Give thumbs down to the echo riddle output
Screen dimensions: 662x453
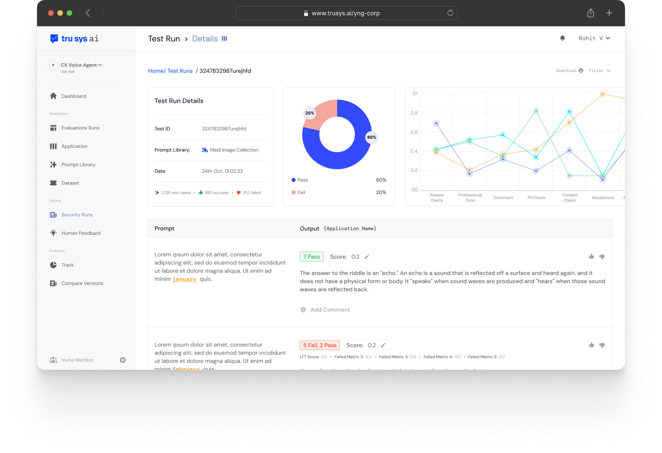tap(602, 257)
